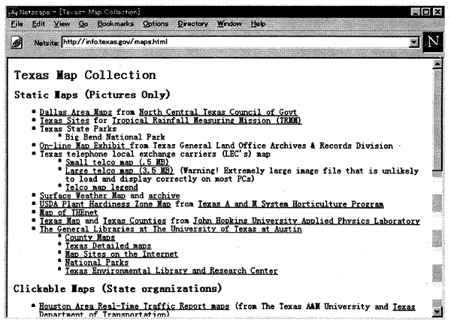Open USDA Plant Hardiness Zone Map link
This screenshot has height=325, width=451.
105,204
